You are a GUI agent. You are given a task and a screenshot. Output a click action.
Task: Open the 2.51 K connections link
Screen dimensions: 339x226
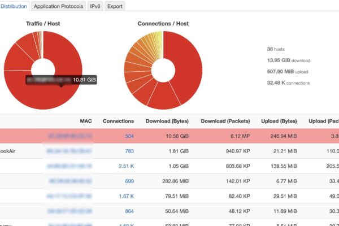tap(126, 166)
